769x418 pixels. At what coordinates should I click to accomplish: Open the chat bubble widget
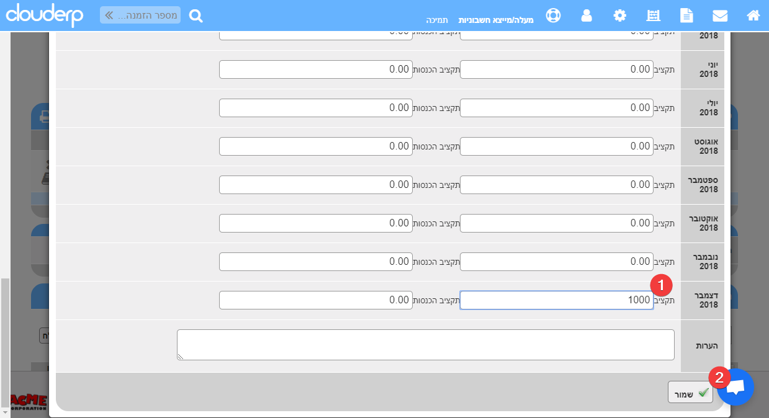point(735,387)
